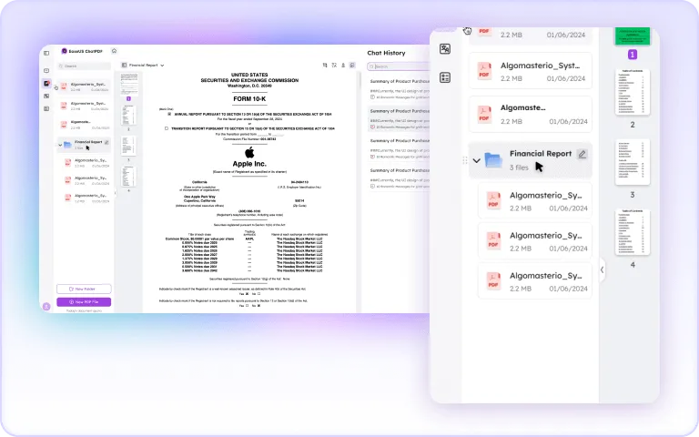Select Financial Report folder in main window sidebar
The height and width of the screenshot is (437, 699).
pyautogui.click(x=84, y=145)
